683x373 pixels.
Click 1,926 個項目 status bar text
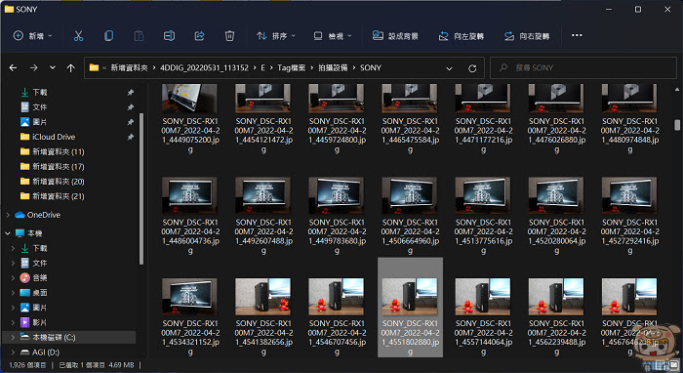point(27,365)
